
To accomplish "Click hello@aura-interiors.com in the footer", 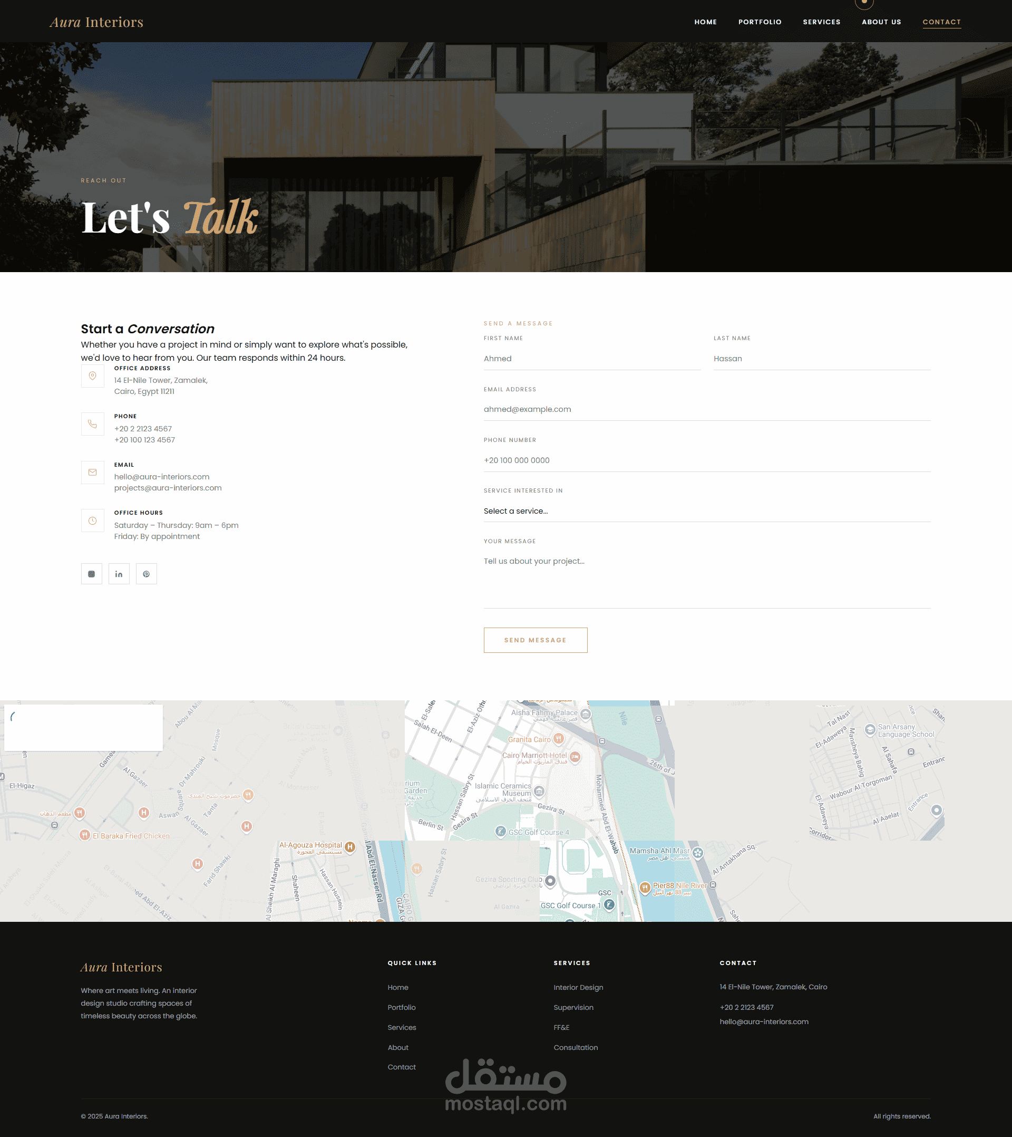I will coord(763,1022).
